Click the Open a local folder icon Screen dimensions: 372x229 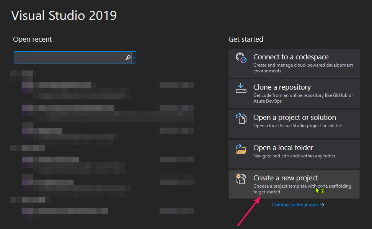click(241, 149)
